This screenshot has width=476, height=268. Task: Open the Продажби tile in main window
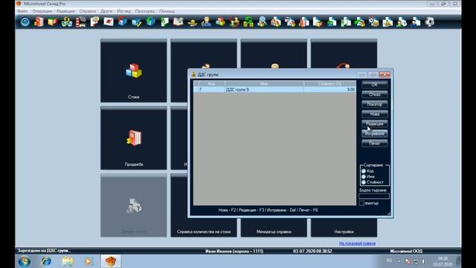coord(134,138)
